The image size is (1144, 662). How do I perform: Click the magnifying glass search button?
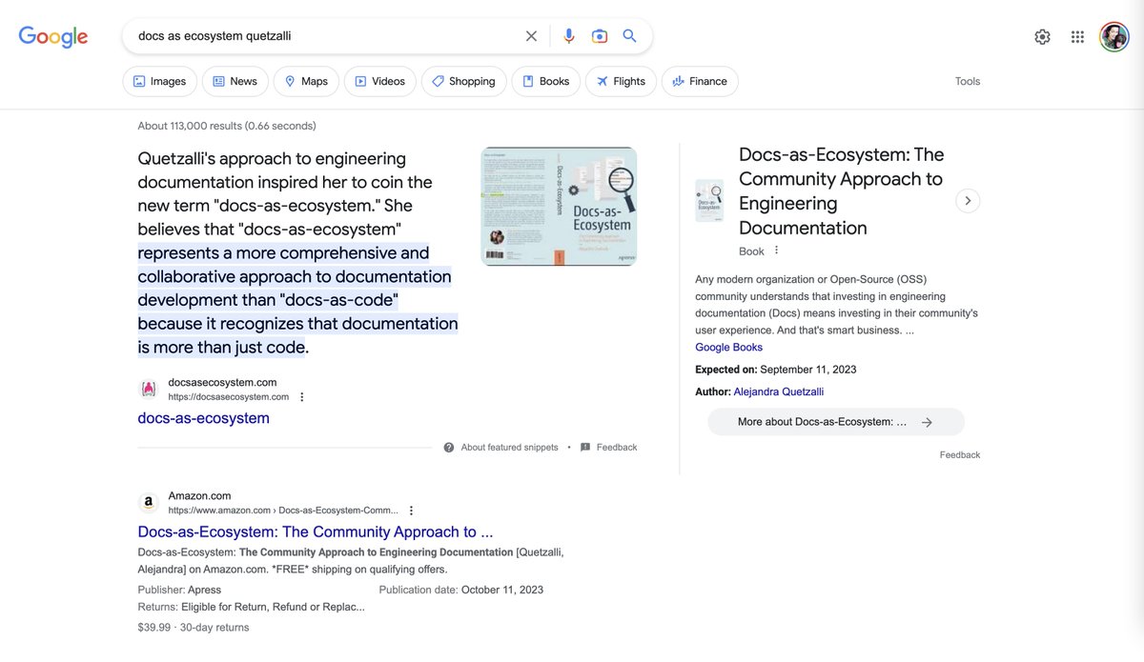(629, 36)
